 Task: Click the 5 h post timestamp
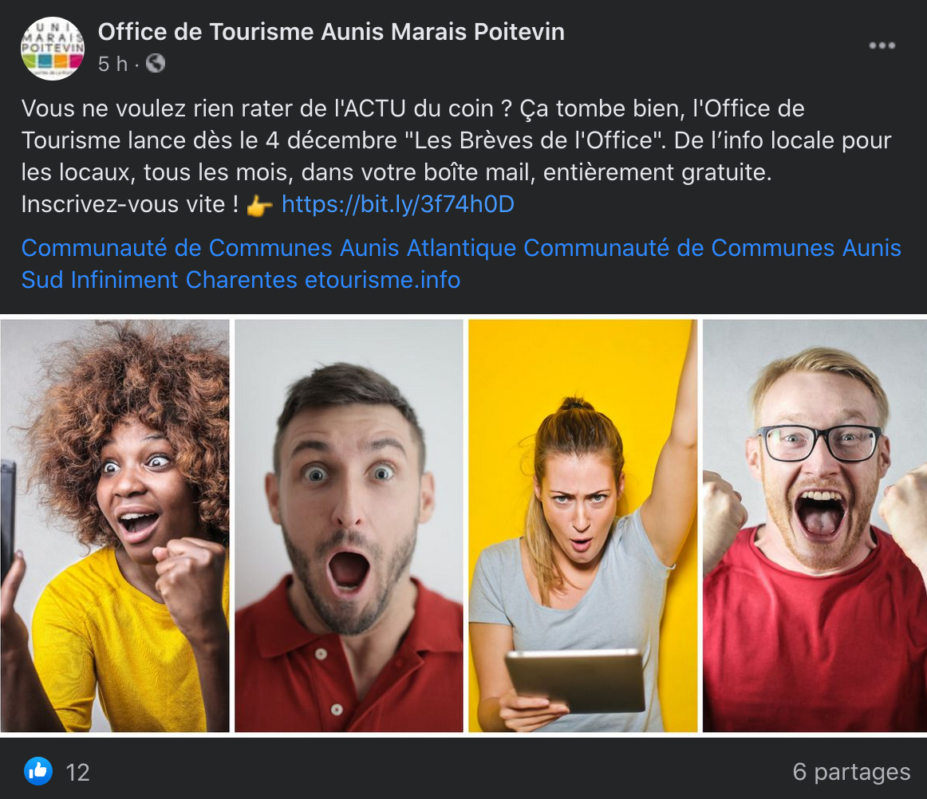coord(112,64)
